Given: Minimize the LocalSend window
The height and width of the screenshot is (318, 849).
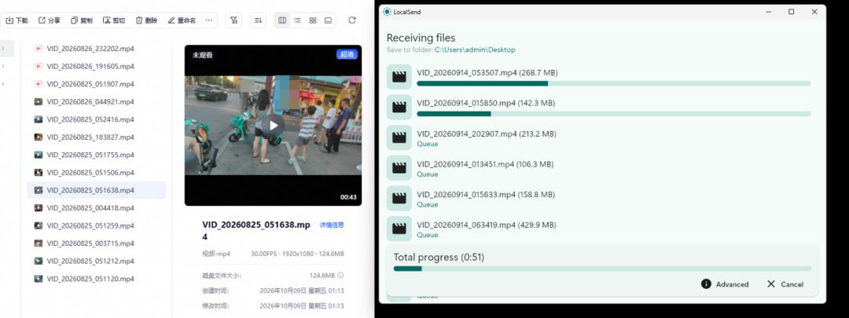Looking at the screenshot, I should 768,12.
